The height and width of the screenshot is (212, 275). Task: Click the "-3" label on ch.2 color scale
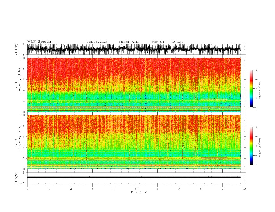pyautogui.click(x=256, y=127)
